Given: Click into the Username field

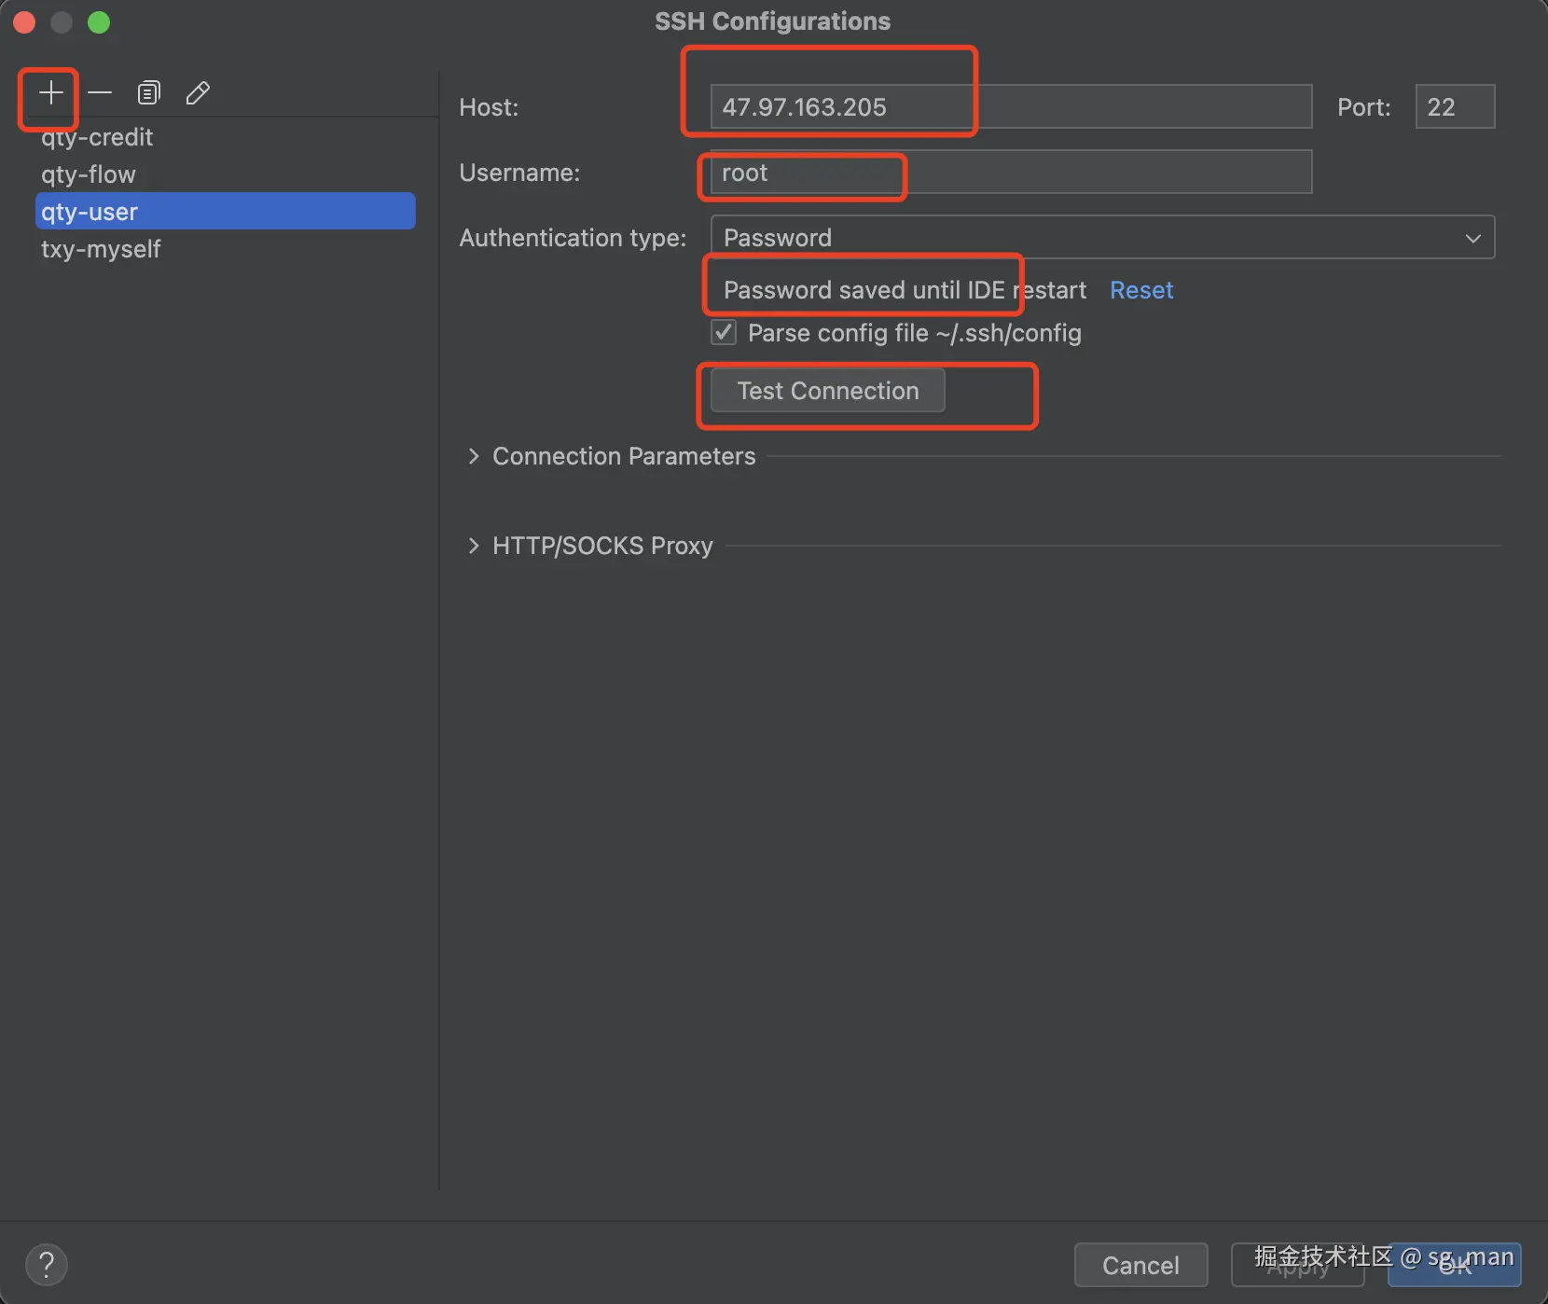Looking at the screenshot, I should (x=1011, y=173).
